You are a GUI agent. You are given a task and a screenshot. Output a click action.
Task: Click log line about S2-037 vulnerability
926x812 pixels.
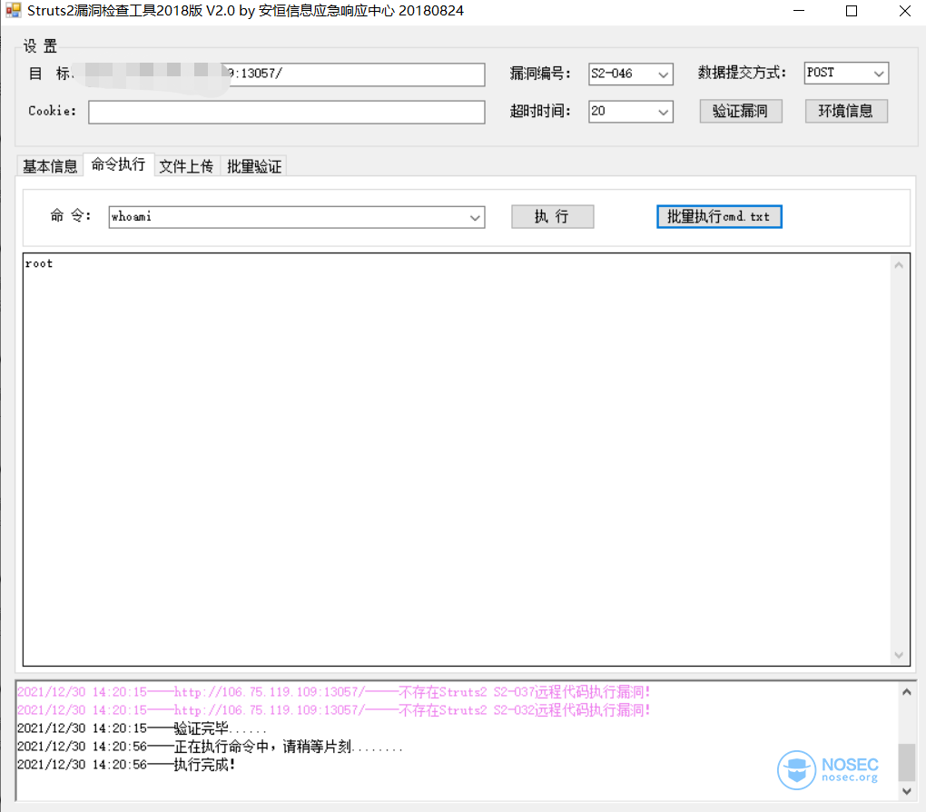click(334, 692)
